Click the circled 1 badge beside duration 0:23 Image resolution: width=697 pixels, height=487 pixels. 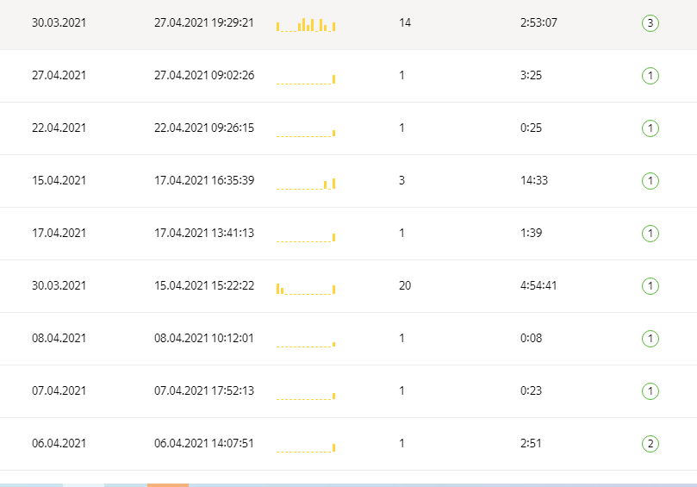pyautogui.click(x=650, y=391)
